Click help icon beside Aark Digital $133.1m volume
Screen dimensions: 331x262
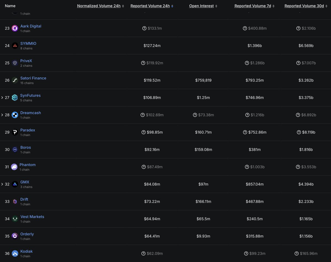144,28
